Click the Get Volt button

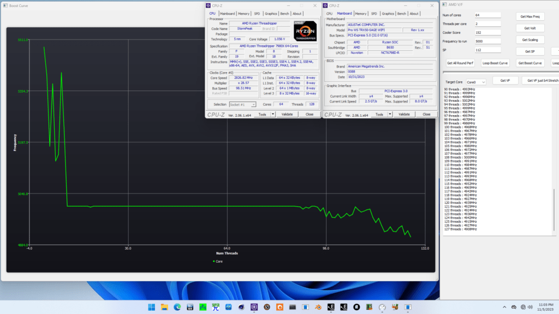(530, 28)
